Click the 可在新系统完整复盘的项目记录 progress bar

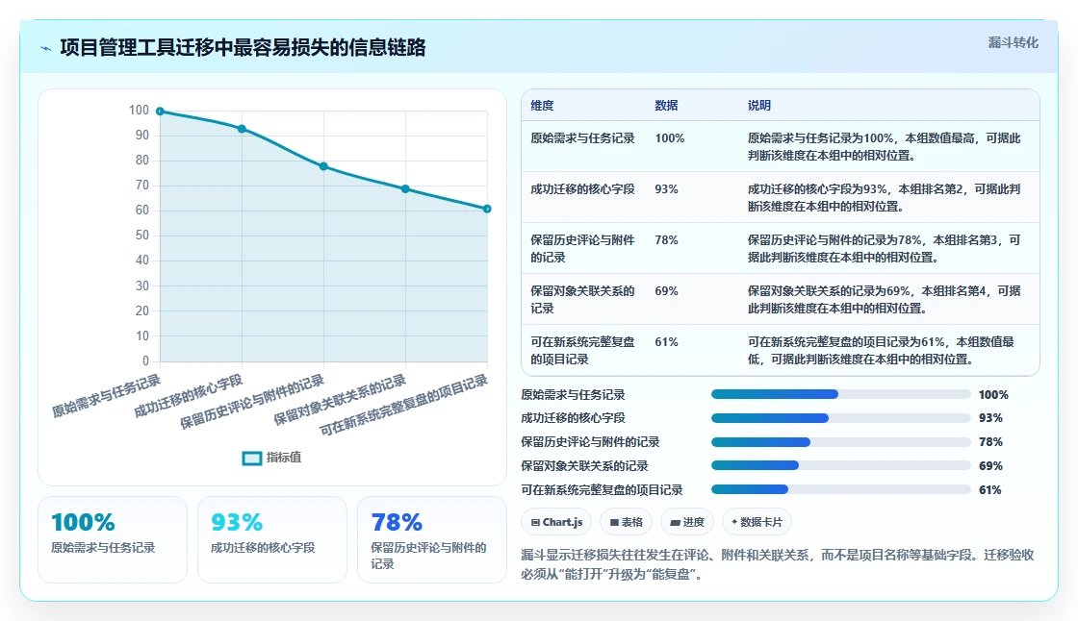coord(841,490)
